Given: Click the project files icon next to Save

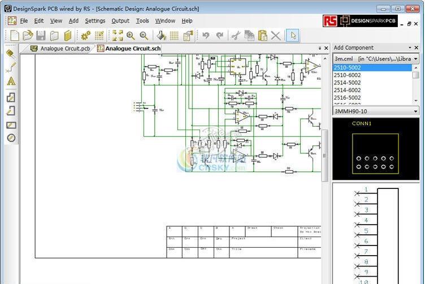Looking at the screenshot, I should coord(54,36).
